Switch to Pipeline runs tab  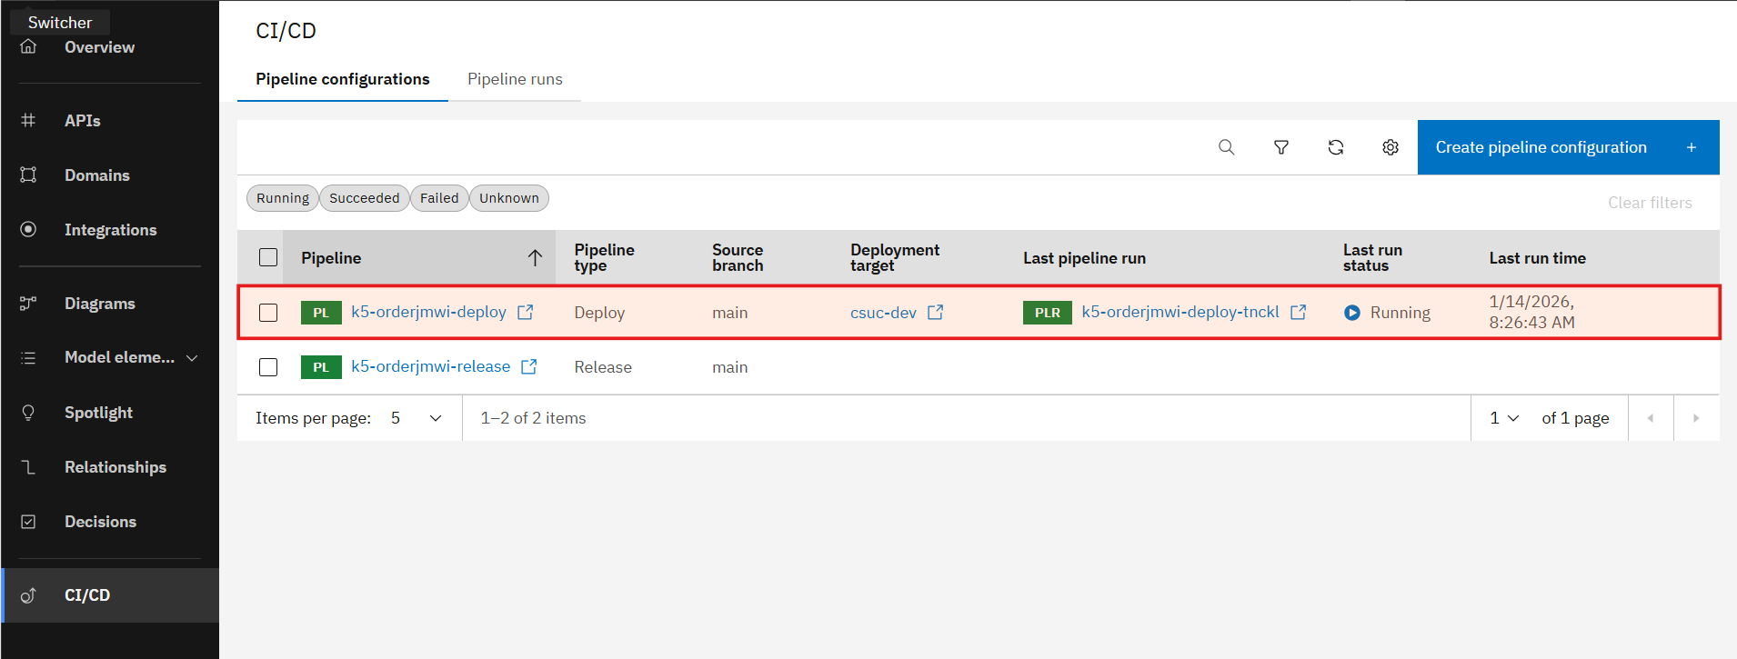coord(515,79)
